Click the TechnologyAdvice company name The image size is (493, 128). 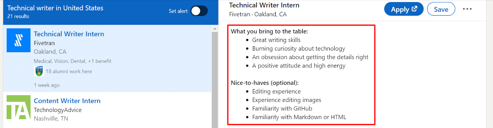pos(58,110)
